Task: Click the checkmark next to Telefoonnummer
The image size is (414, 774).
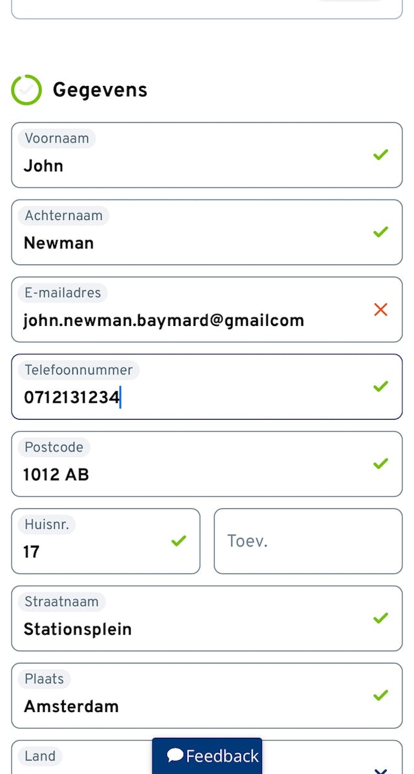Action: 380,386
